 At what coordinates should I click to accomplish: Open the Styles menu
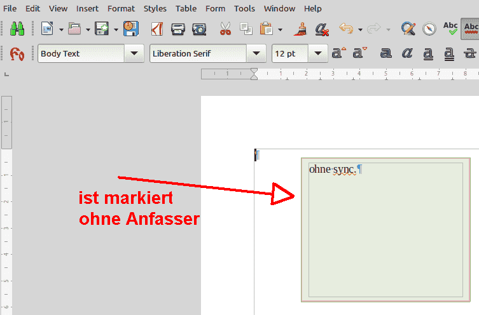tap(155, 8)
